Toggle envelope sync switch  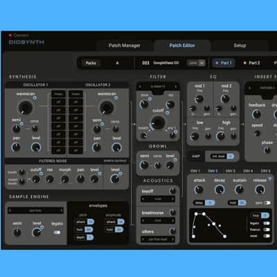point(267,203)
